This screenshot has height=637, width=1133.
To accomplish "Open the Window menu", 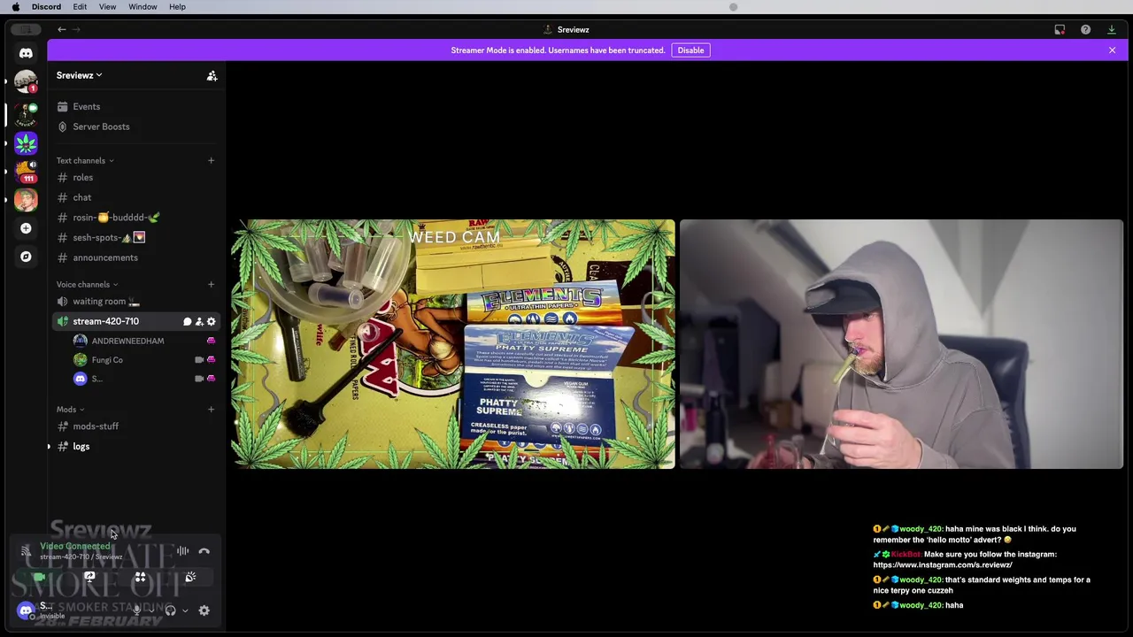I will [x=143, y=7].
